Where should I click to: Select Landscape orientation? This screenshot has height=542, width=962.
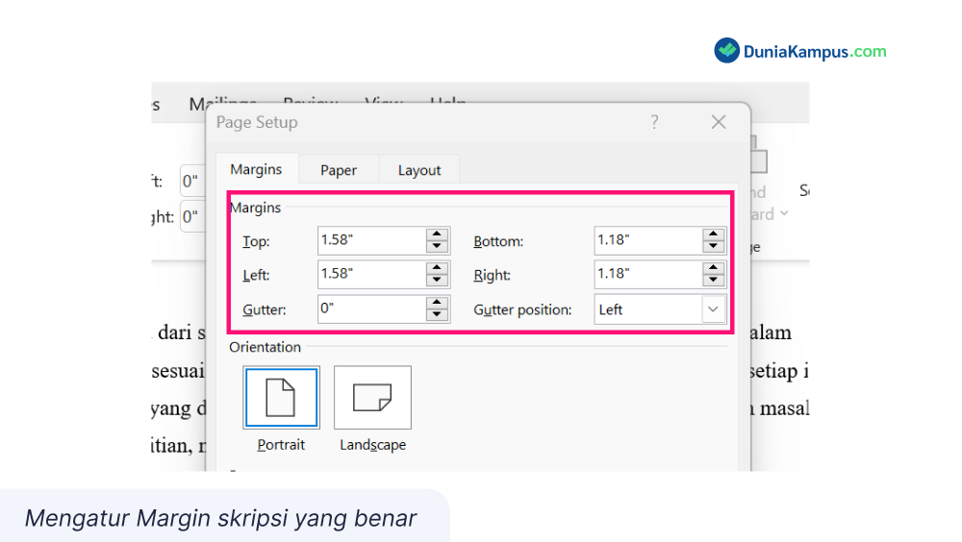pyautogui.click(x=372, y=397)
